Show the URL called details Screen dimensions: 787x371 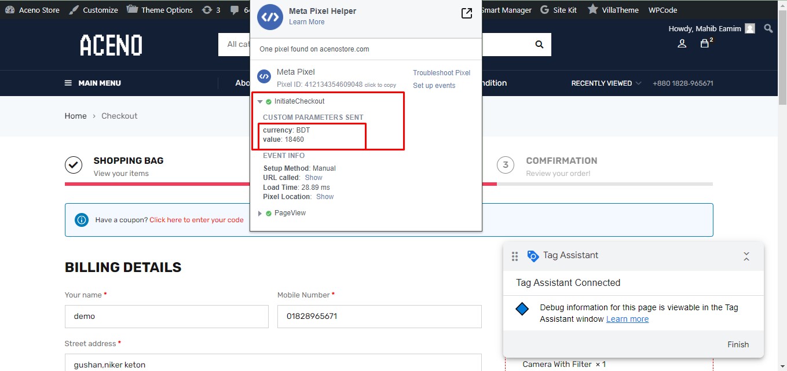point(313,178)
